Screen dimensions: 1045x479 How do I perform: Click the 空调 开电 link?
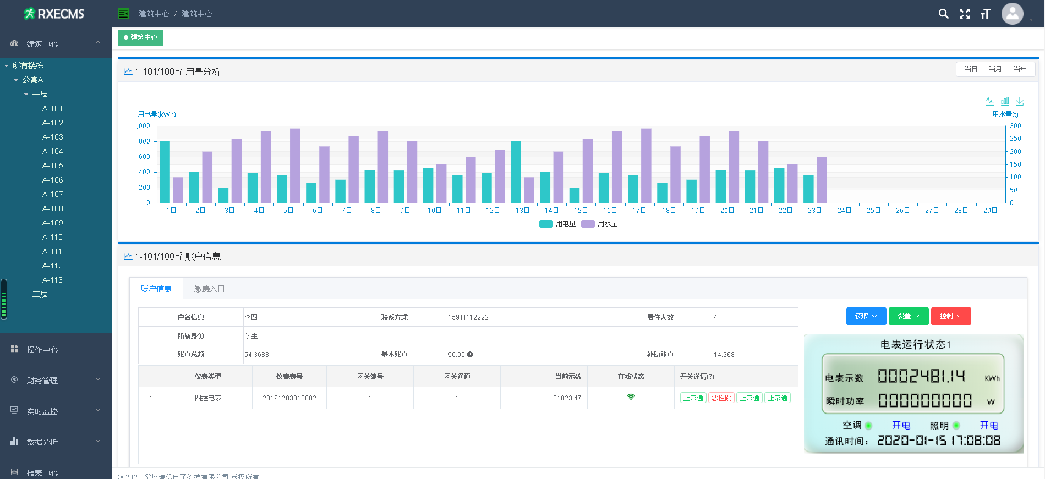click(x=901, y=425)
